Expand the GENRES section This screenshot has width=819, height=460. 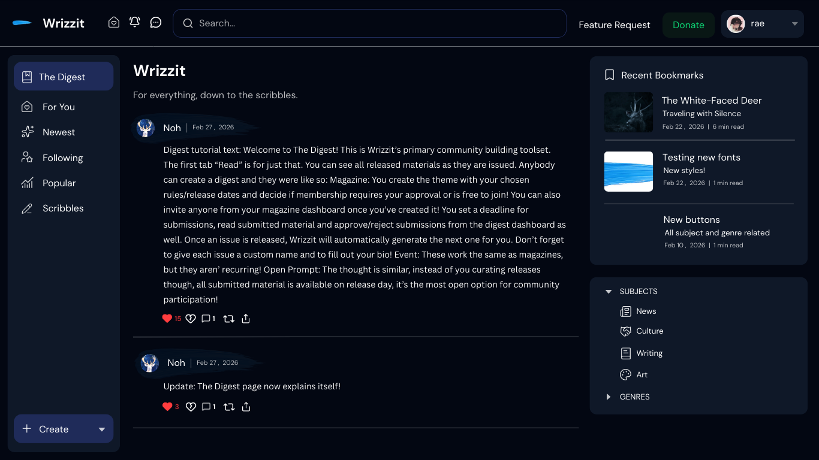[x=609, y=397]
